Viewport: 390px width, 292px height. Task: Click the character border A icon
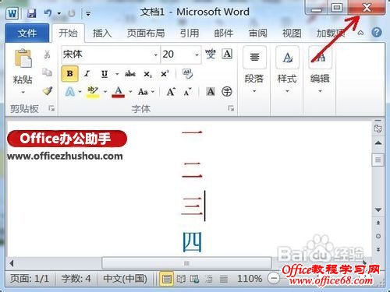227,54
